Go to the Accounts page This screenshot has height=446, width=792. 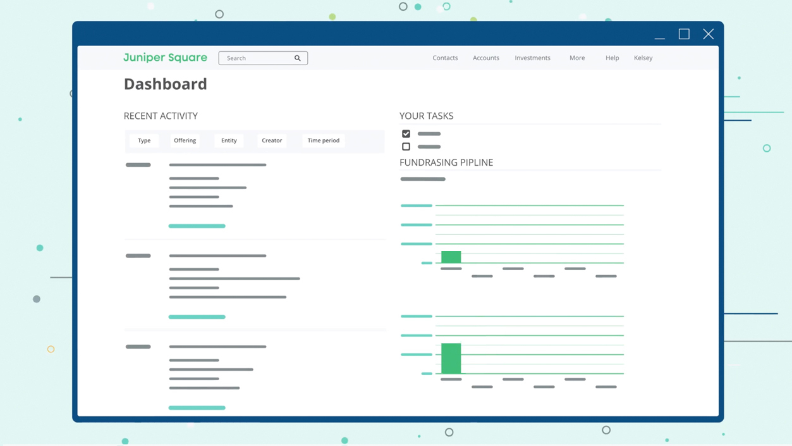pyautogui.click(x=485, y=58)
